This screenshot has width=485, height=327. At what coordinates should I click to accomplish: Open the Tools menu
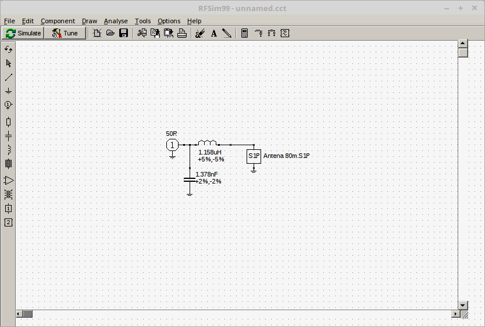point(142,21)
